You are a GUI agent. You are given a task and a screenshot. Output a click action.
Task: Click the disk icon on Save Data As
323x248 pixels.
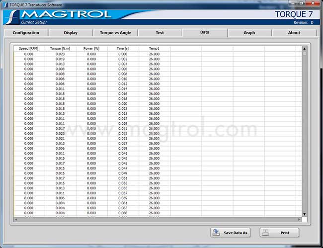[217, 233]
